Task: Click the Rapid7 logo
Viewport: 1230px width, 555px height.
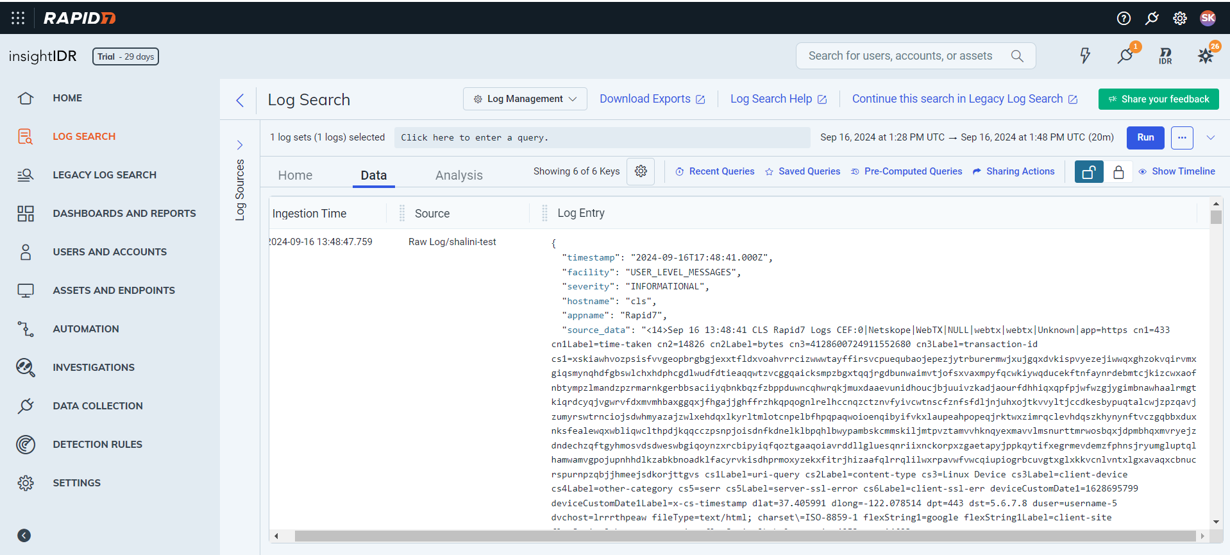Action: click(x=80, y=18)
